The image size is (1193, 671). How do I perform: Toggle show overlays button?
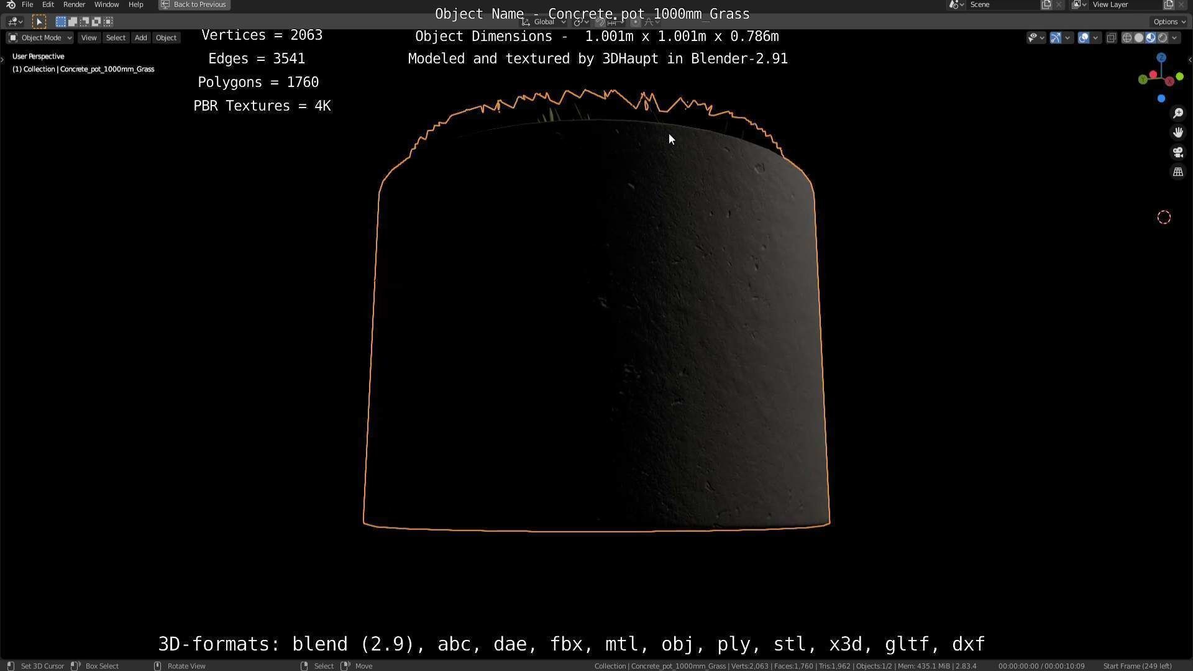pyautogui.click(x=1083, y=38)
